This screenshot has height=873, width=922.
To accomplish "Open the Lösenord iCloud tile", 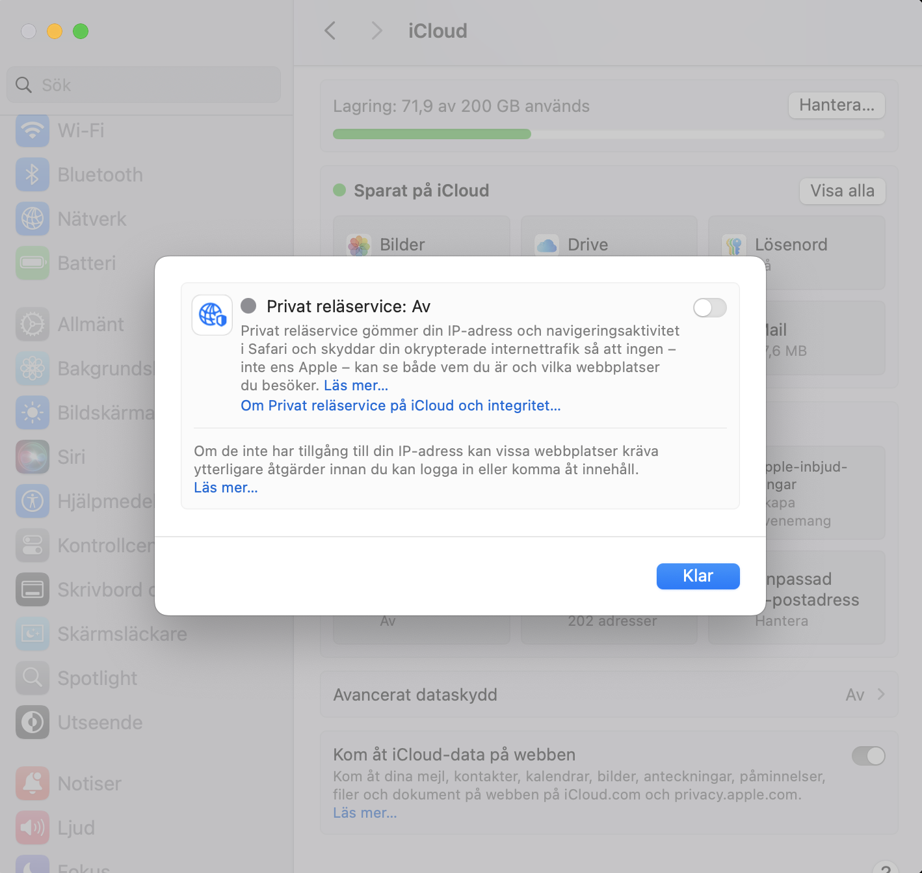I will pyautogui.click(x=797, y=252).
